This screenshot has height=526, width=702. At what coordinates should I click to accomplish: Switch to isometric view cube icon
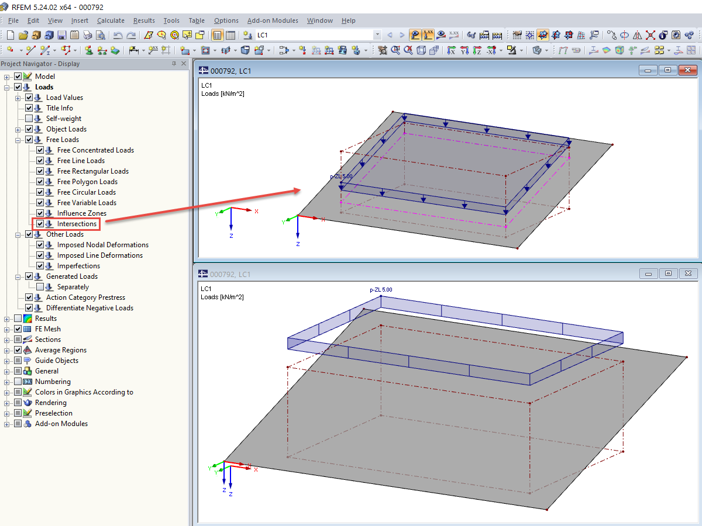421,50
